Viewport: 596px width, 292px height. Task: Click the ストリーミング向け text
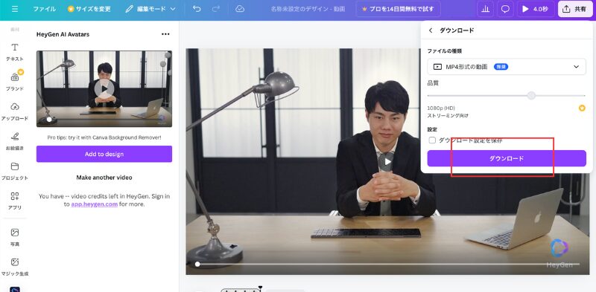click(448, 115)
